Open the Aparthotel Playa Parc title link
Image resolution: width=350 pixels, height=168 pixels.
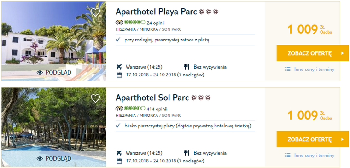[156, 12]
